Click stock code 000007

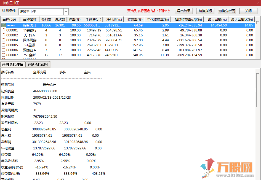(12, 55)
